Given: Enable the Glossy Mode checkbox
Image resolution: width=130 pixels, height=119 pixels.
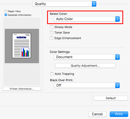Looking at the screenshot, I should [52, 27].
